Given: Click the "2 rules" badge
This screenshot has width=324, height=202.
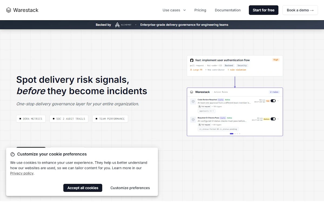Looking at the screenshot, I should click(x=274, y=92).
